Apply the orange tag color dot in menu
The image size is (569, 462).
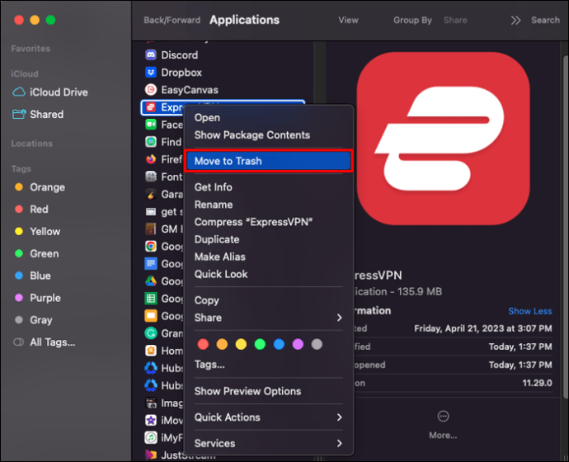point(222,344)
